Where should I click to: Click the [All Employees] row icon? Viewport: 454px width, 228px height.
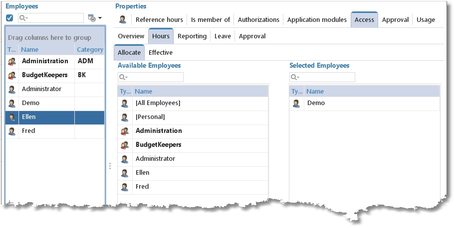point(125,104)
